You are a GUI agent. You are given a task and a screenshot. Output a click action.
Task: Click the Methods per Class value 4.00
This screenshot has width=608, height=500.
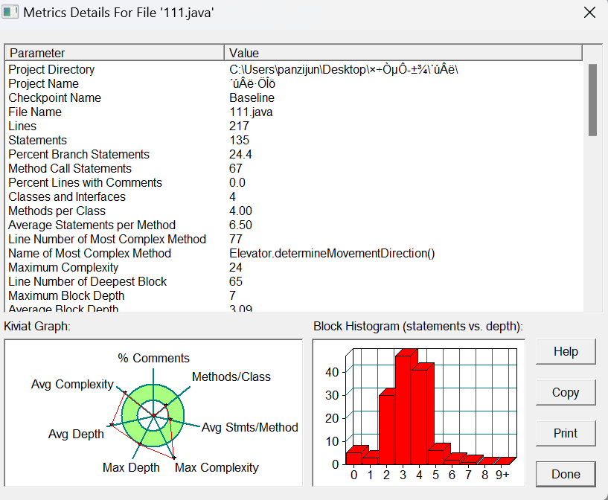pos(240,211)
